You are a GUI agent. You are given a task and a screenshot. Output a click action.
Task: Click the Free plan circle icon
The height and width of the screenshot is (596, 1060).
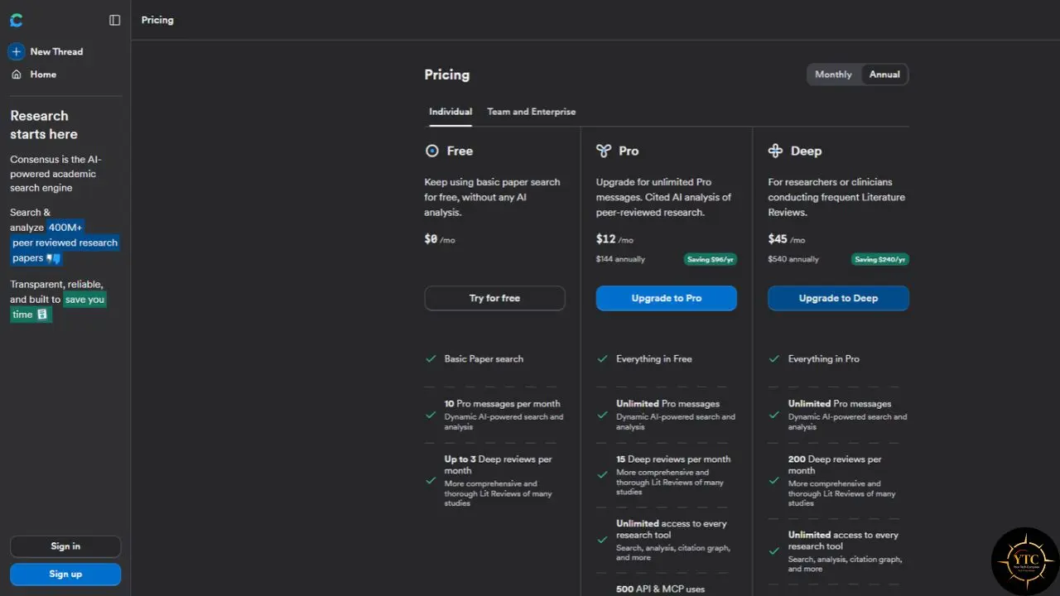pyautogui.click(x=431, y=151)
